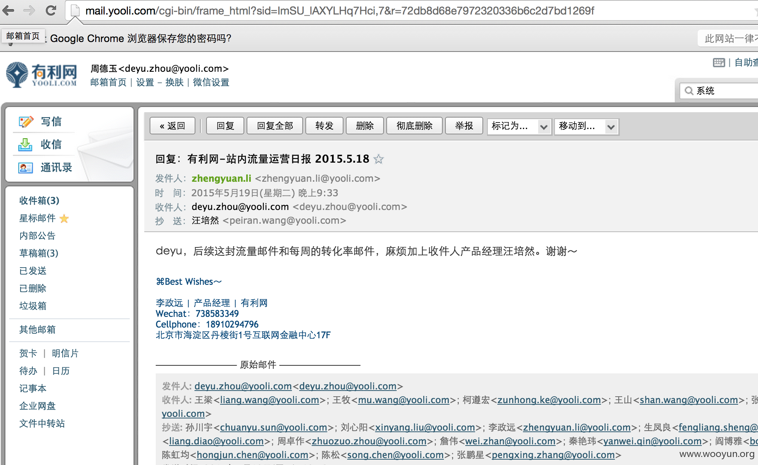Viewport: 758px width, 465px height.
Task: Click 邮箱首页 link under username
Action: click(108, 82)
